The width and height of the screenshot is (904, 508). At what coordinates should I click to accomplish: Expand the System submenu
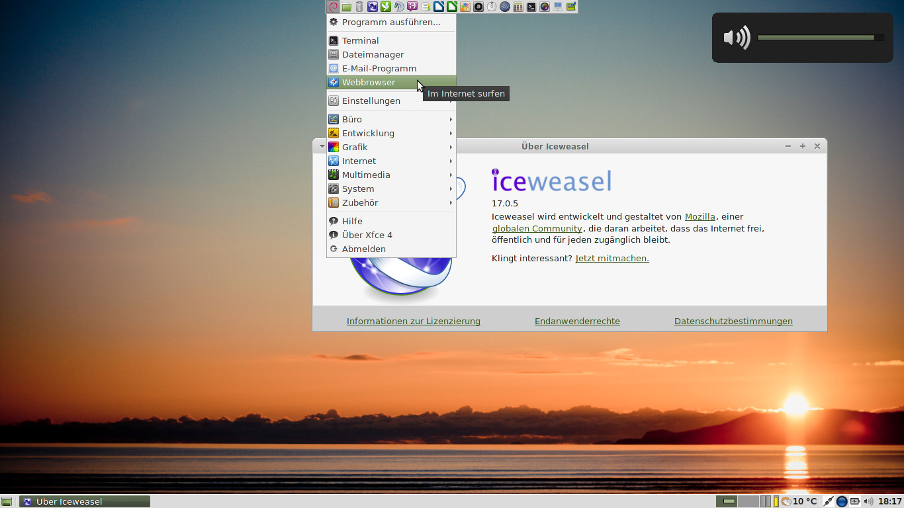(391, 189)
